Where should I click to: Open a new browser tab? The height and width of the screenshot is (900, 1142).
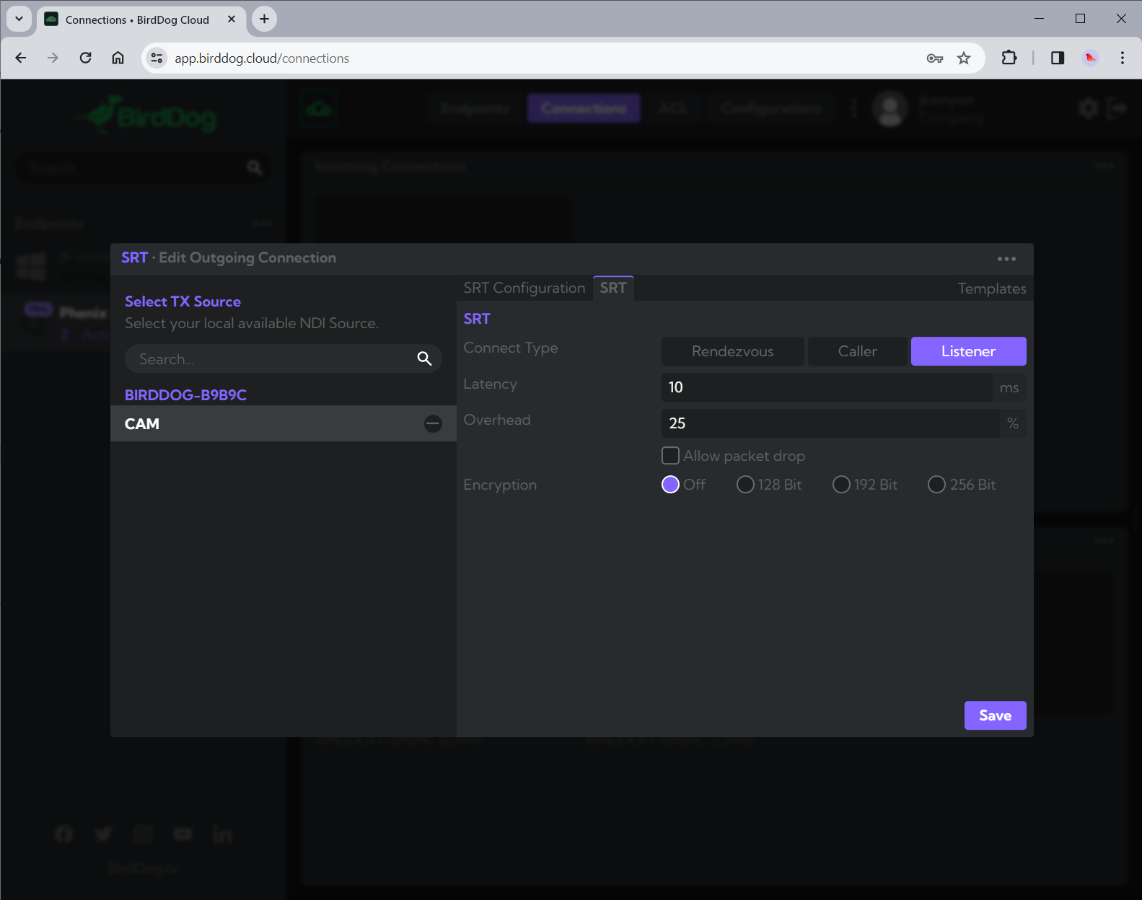pyautogui.click(x=265, y=19)
